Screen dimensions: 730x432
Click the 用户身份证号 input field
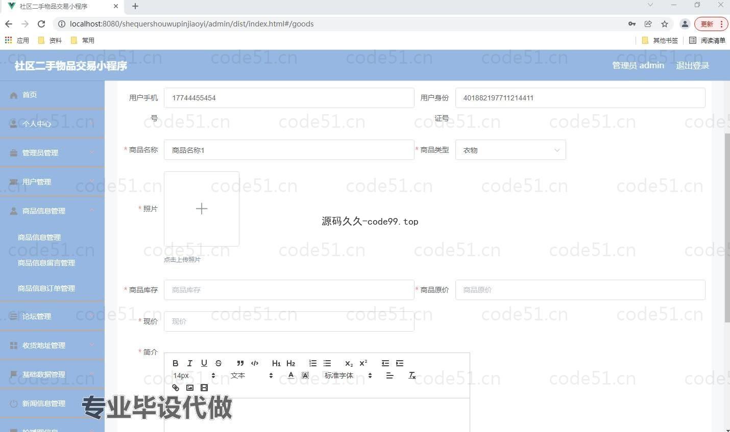click(x=580, y=98)
